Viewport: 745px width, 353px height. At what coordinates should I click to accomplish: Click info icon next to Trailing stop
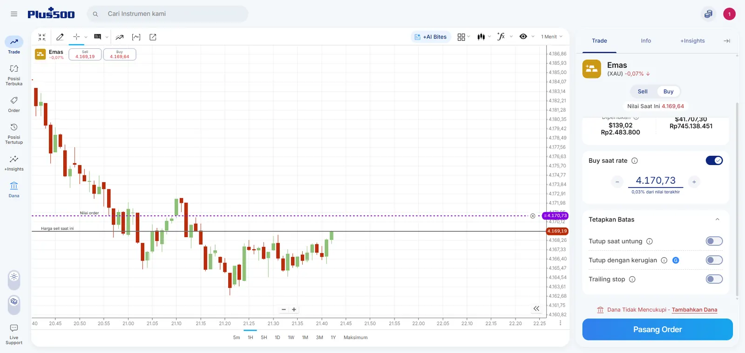[632, 280]
